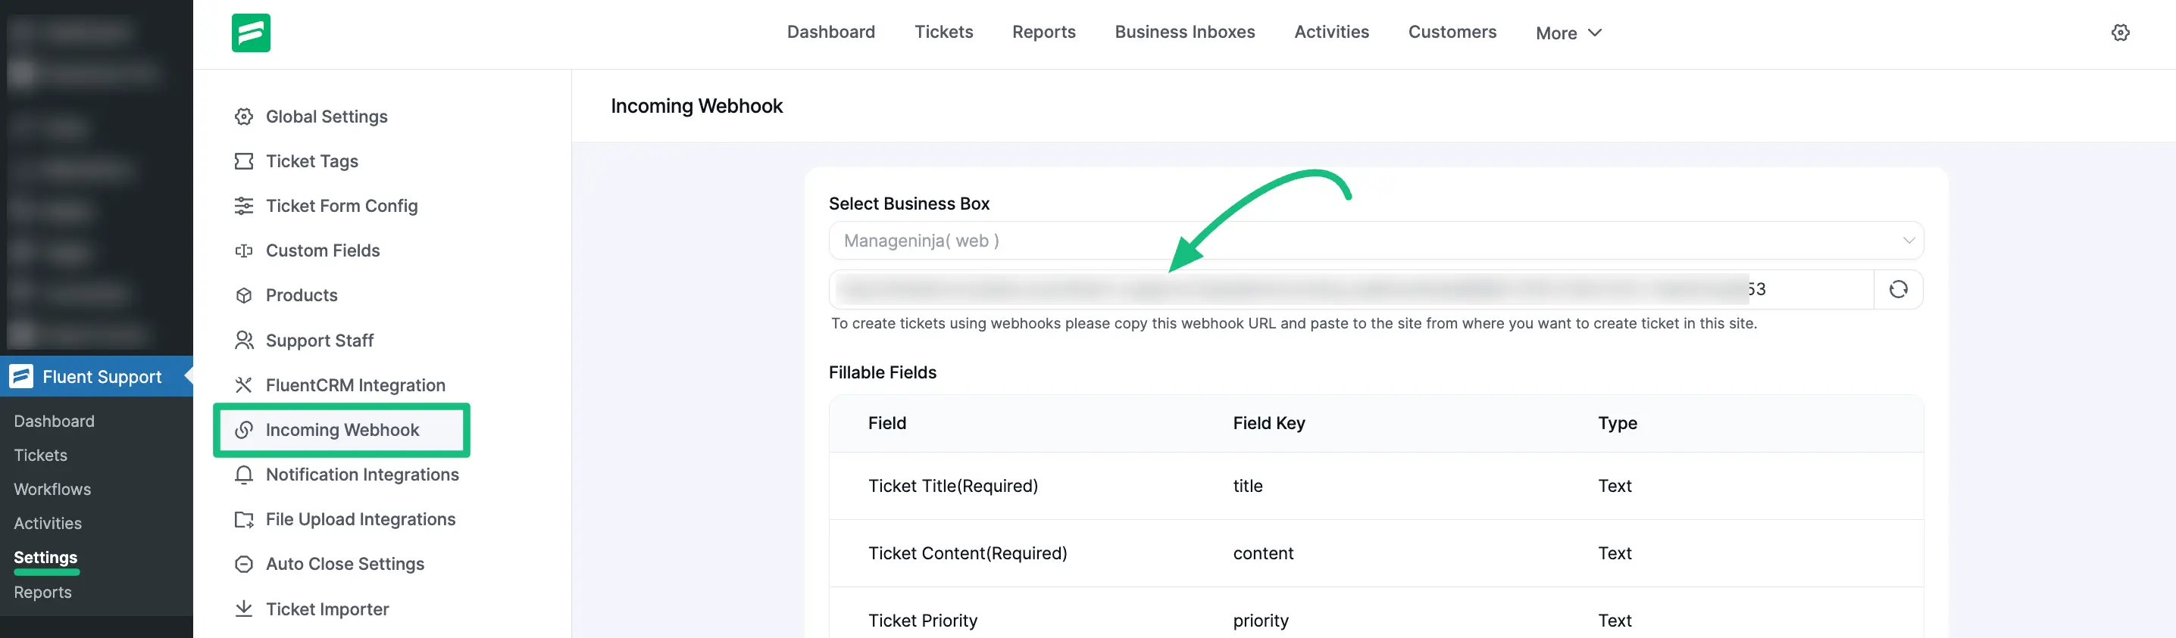Viewport: 2176px width, 638px height.
Task: Click the Custom Fields icon
Action: pyautogui.click(x=243, y=250)
